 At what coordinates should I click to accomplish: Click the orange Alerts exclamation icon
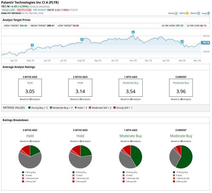187,13
